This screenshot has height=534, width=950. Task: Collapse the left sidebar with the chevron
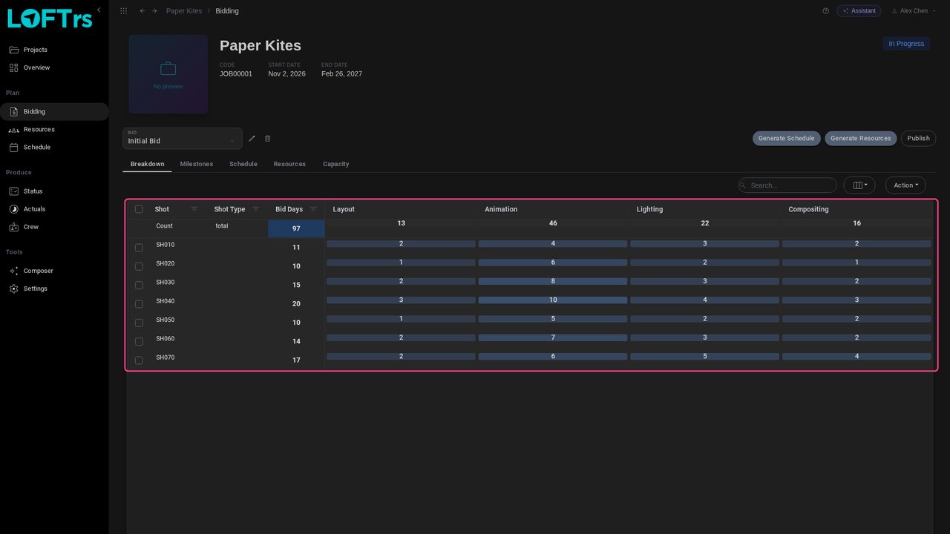click(x=99, y=10)
